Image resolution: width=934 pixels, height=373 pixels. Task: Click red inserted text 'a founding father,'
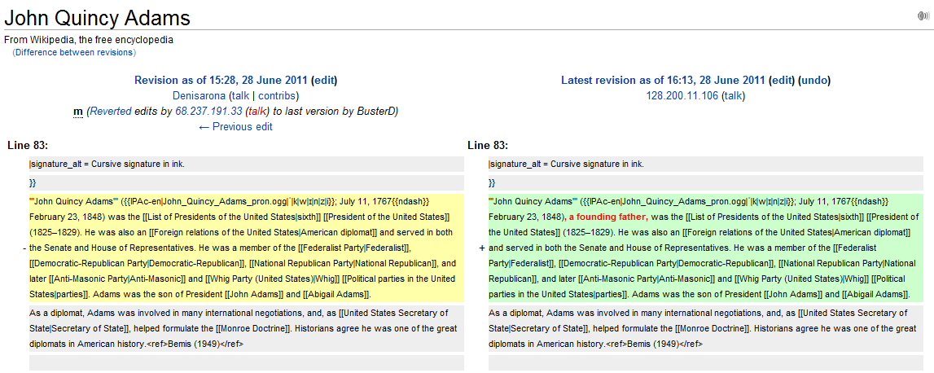pos(608,217)
